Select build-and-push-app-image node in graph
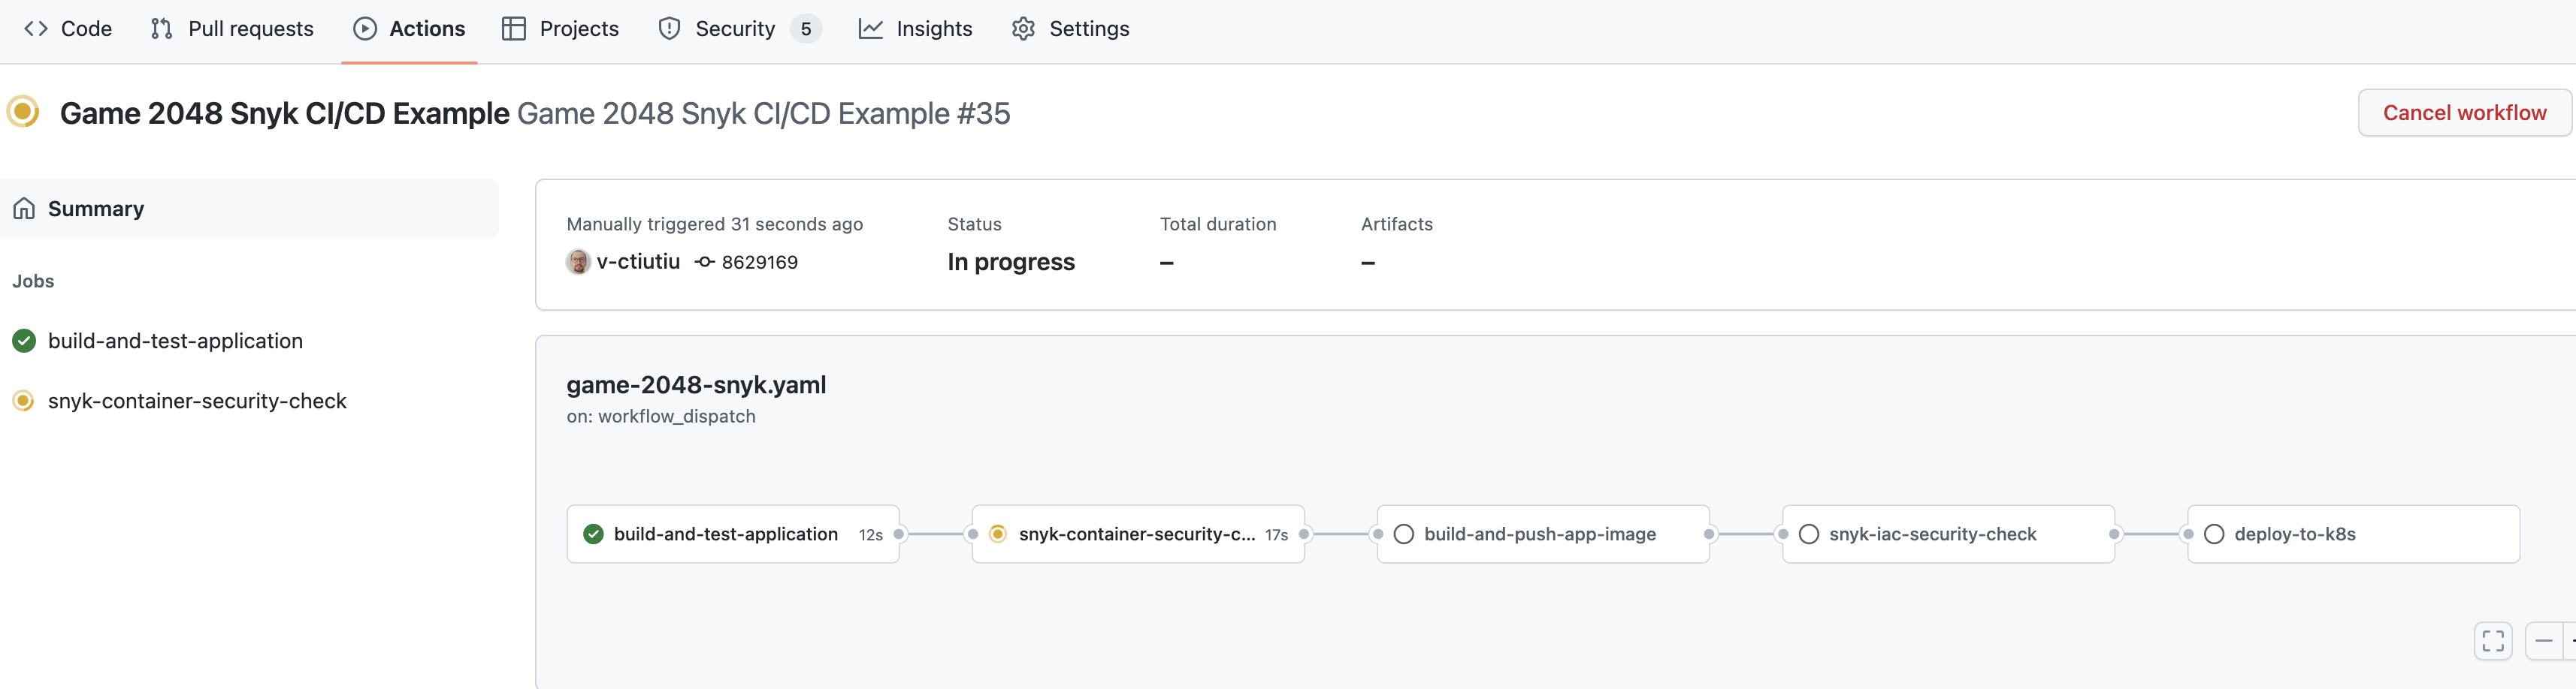 [1543, 534]
